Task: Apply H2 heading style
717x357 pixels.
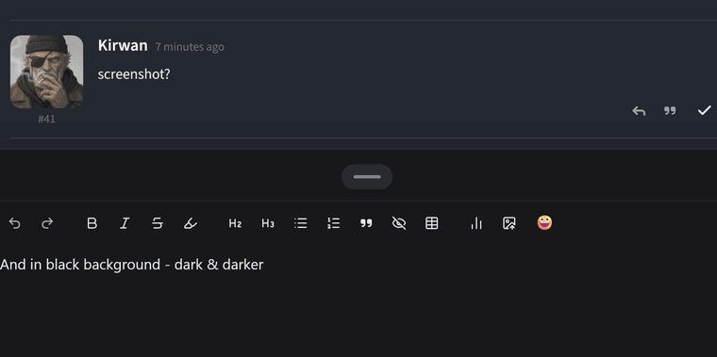Action: [x=235, y=223]
